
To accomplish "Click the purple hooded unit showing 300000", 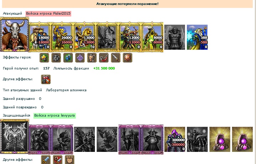I will (x=175, y=139).
